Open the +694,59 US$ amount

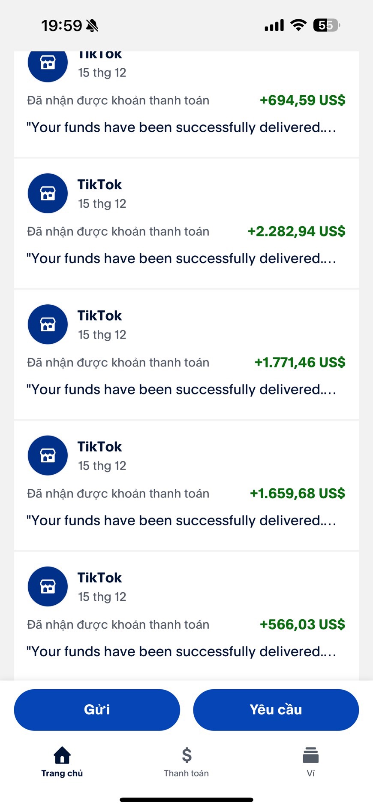[302, 100]
